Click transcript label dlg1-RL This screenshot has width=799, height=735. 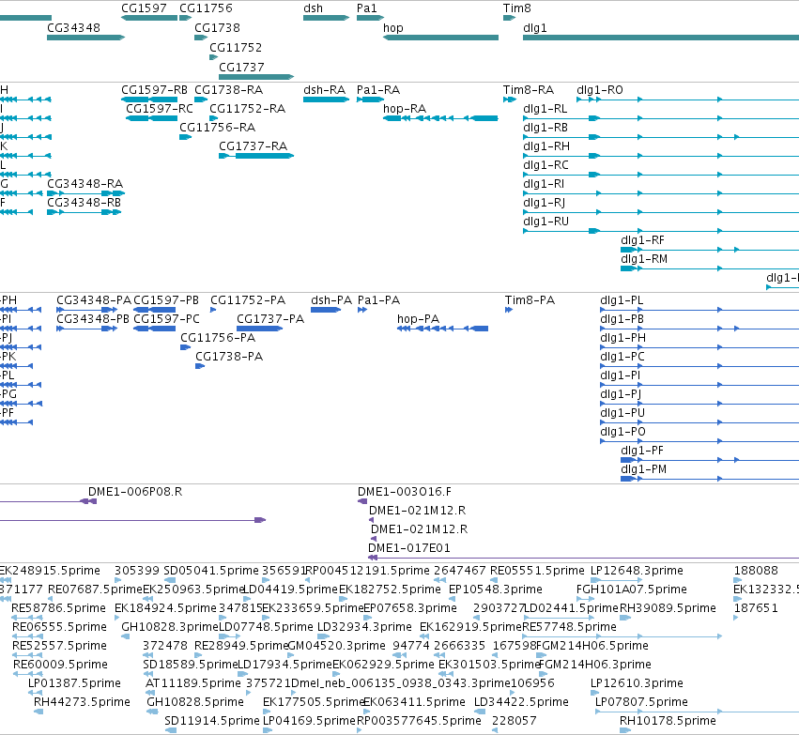[545, 109]
